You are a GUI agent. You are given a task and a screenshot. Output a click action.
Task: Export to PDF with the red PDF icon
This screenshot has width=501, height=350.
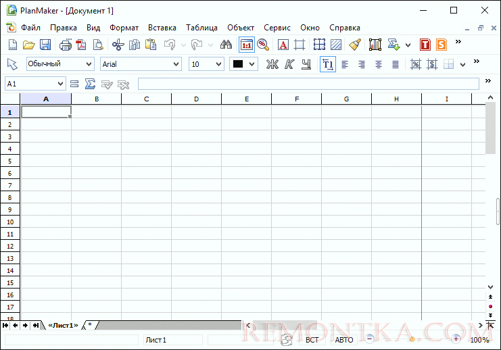81,45
